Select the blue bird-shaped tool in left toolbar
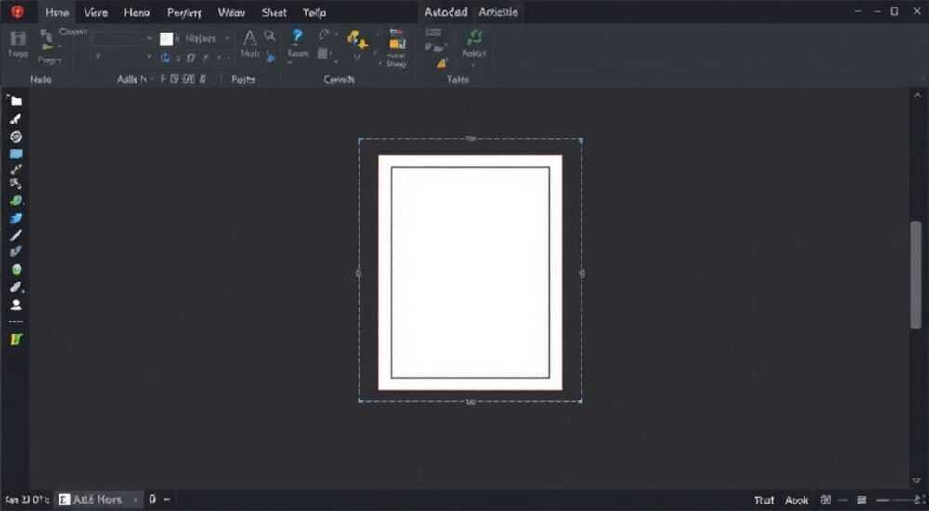 pos(16,218)
